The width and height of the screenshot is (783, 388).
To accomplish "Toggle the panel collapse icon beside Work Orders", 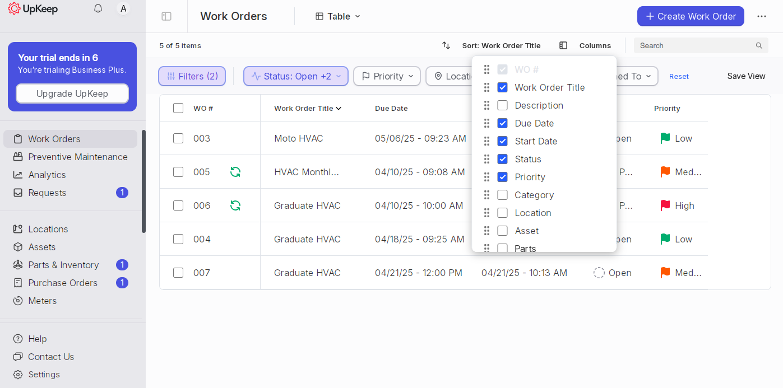I will (166, 16).
